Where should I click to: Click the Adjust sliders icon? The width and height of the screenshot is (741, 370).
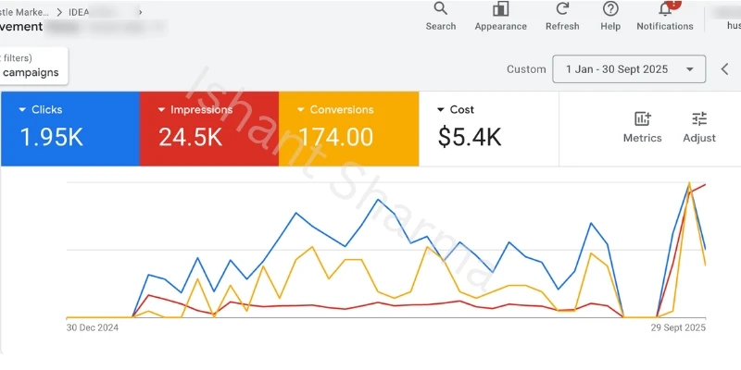pos(699,119)
